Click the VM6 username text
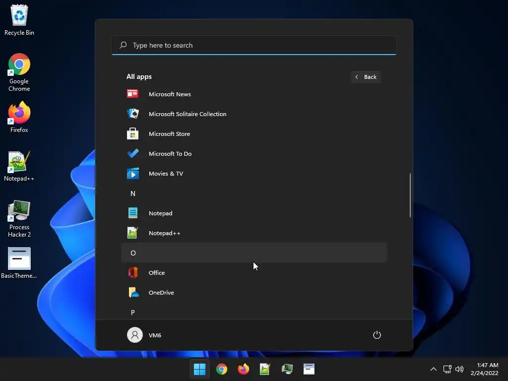Image resolution: width=508 pixels, height=381 pixels. (155, 335)
